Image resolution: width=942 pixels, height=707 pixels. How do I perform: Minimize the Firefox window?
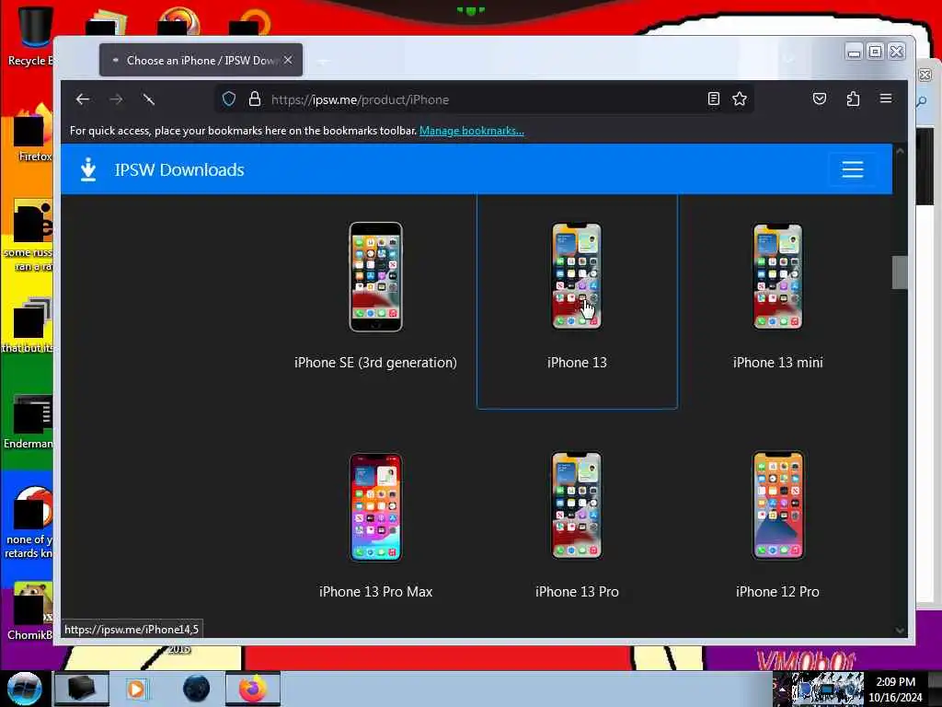(x=854, y=52)
